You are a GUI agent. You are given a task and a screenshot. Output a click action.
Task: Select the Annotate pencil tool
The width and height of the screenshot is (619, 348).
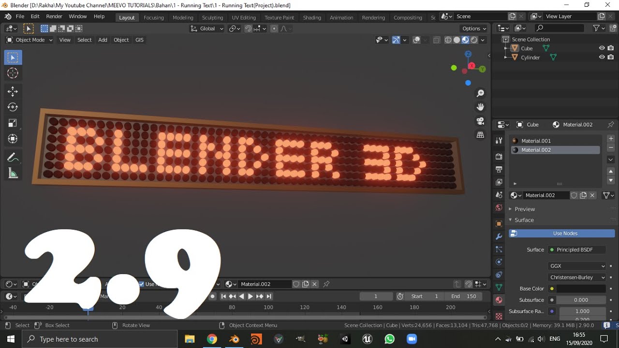coord(13,158)
